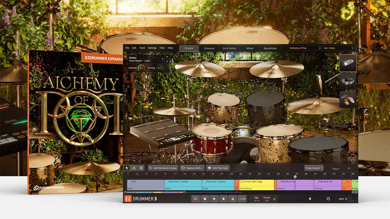Open the Bandmate tab
Image resolution: width=390 pixels, height=219 pixels.
point(270,48)
